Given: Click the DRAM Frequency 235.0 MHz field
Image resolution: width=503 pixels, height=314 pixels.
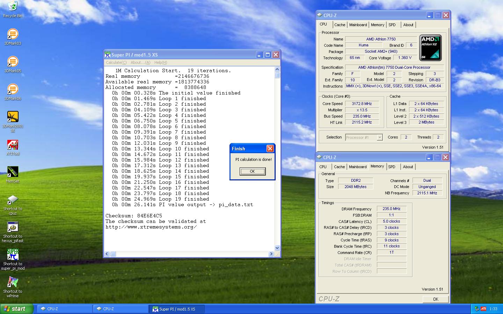Looking at the screenshot, I should click(392, 209).
